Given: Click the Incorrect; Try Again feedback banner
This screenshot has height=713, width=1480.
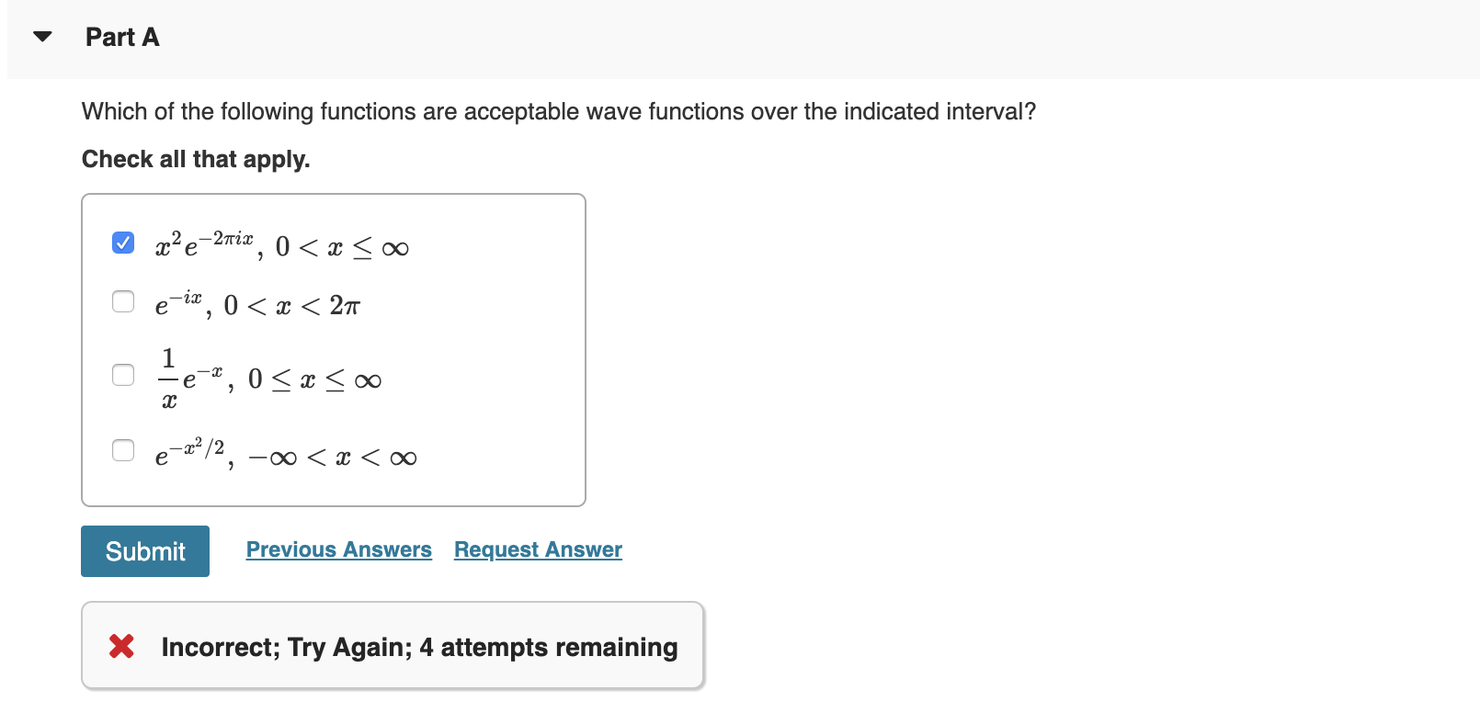Looking at the screenshot, I should (393, 646).
